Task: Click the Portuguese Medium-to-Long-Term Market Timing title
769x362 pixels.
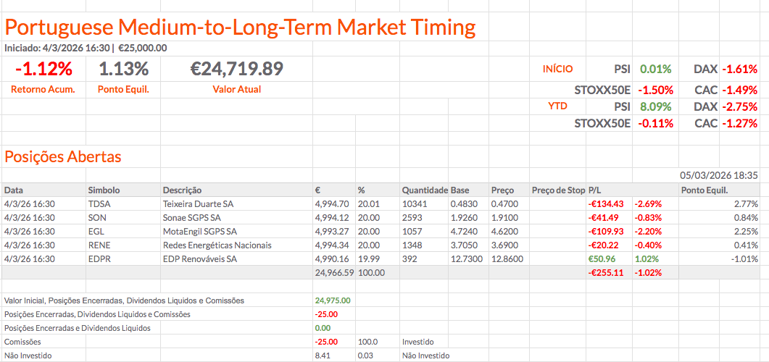Action: [x=240, y=28]
